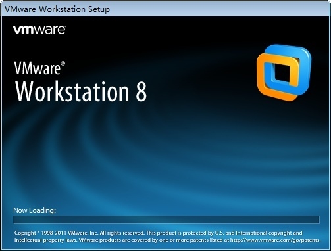Click the VMware Workstation overlapping squares logo
This screenshot has width=331, height=251.
284,72
